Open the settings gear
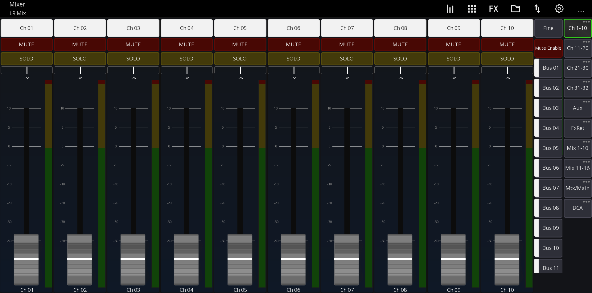This screenshot has height=293, width=592. pyautogui.click(x=559, y=9)
